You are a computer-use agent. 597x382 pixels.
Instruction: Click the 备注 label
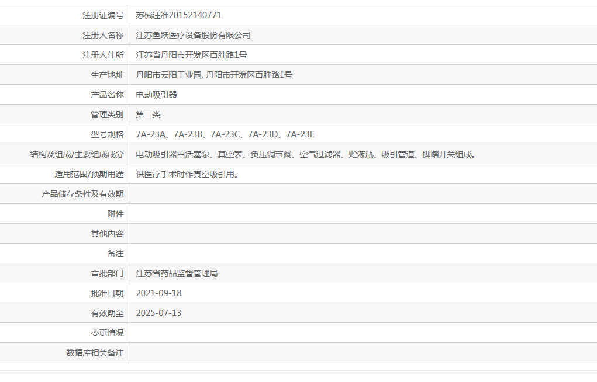[115, 253]
